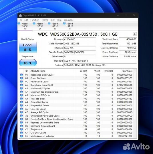The height and width of the screenshot is (154, 153).
Task: Open the Language menu
Action: tap(69, 20)
